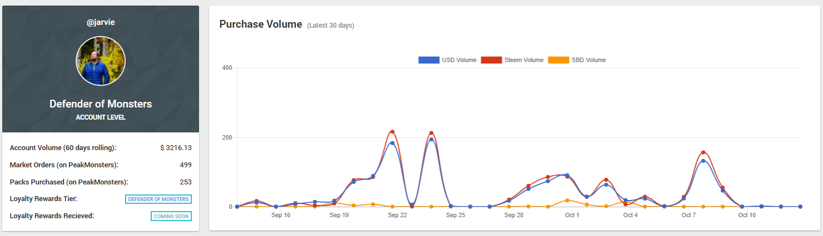Click the highest red Steem point near Sep 22

pyautogui.click(x=392, y=132)
